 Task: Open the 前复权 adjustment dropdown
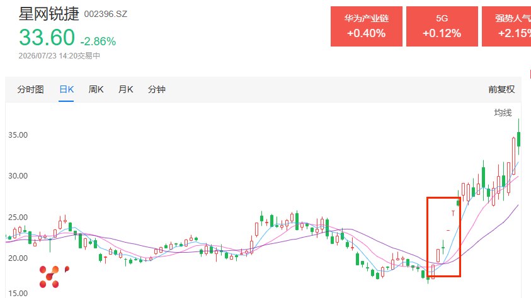501,89
